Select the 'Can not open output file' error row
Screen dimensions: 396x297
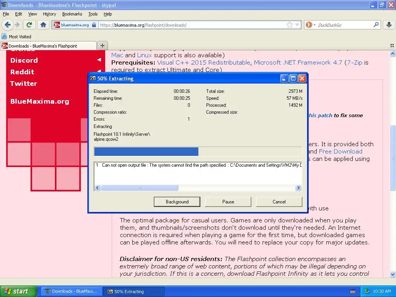pyautogui.click(x=198, y=165)
